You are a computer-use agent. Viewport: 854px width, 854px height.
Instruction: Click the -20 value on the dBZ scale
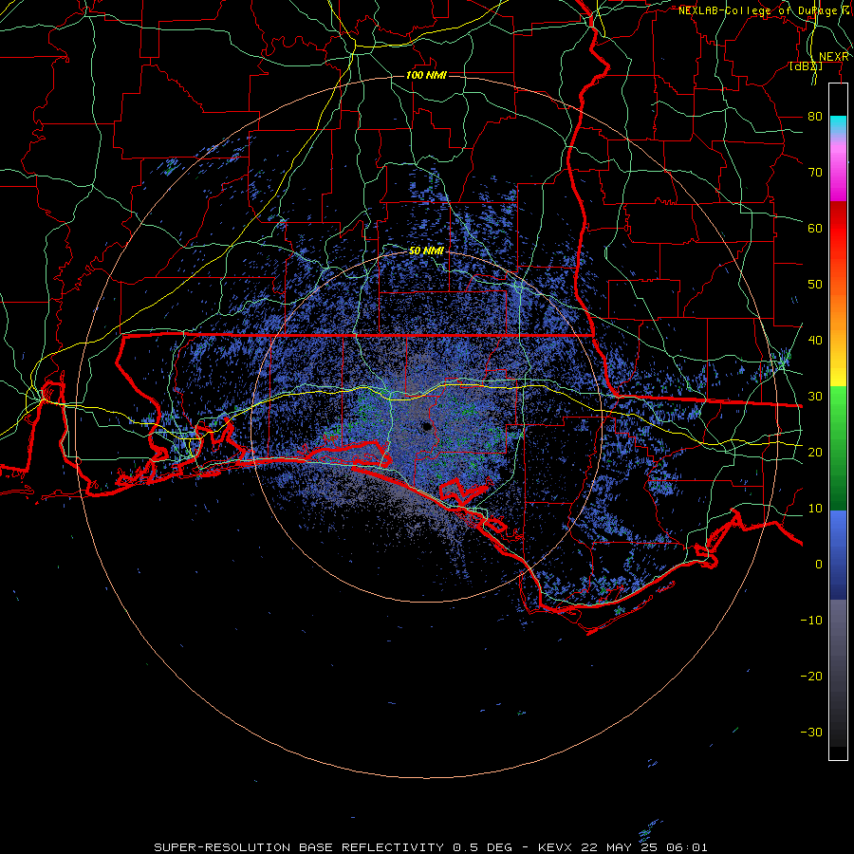point(811,677)
